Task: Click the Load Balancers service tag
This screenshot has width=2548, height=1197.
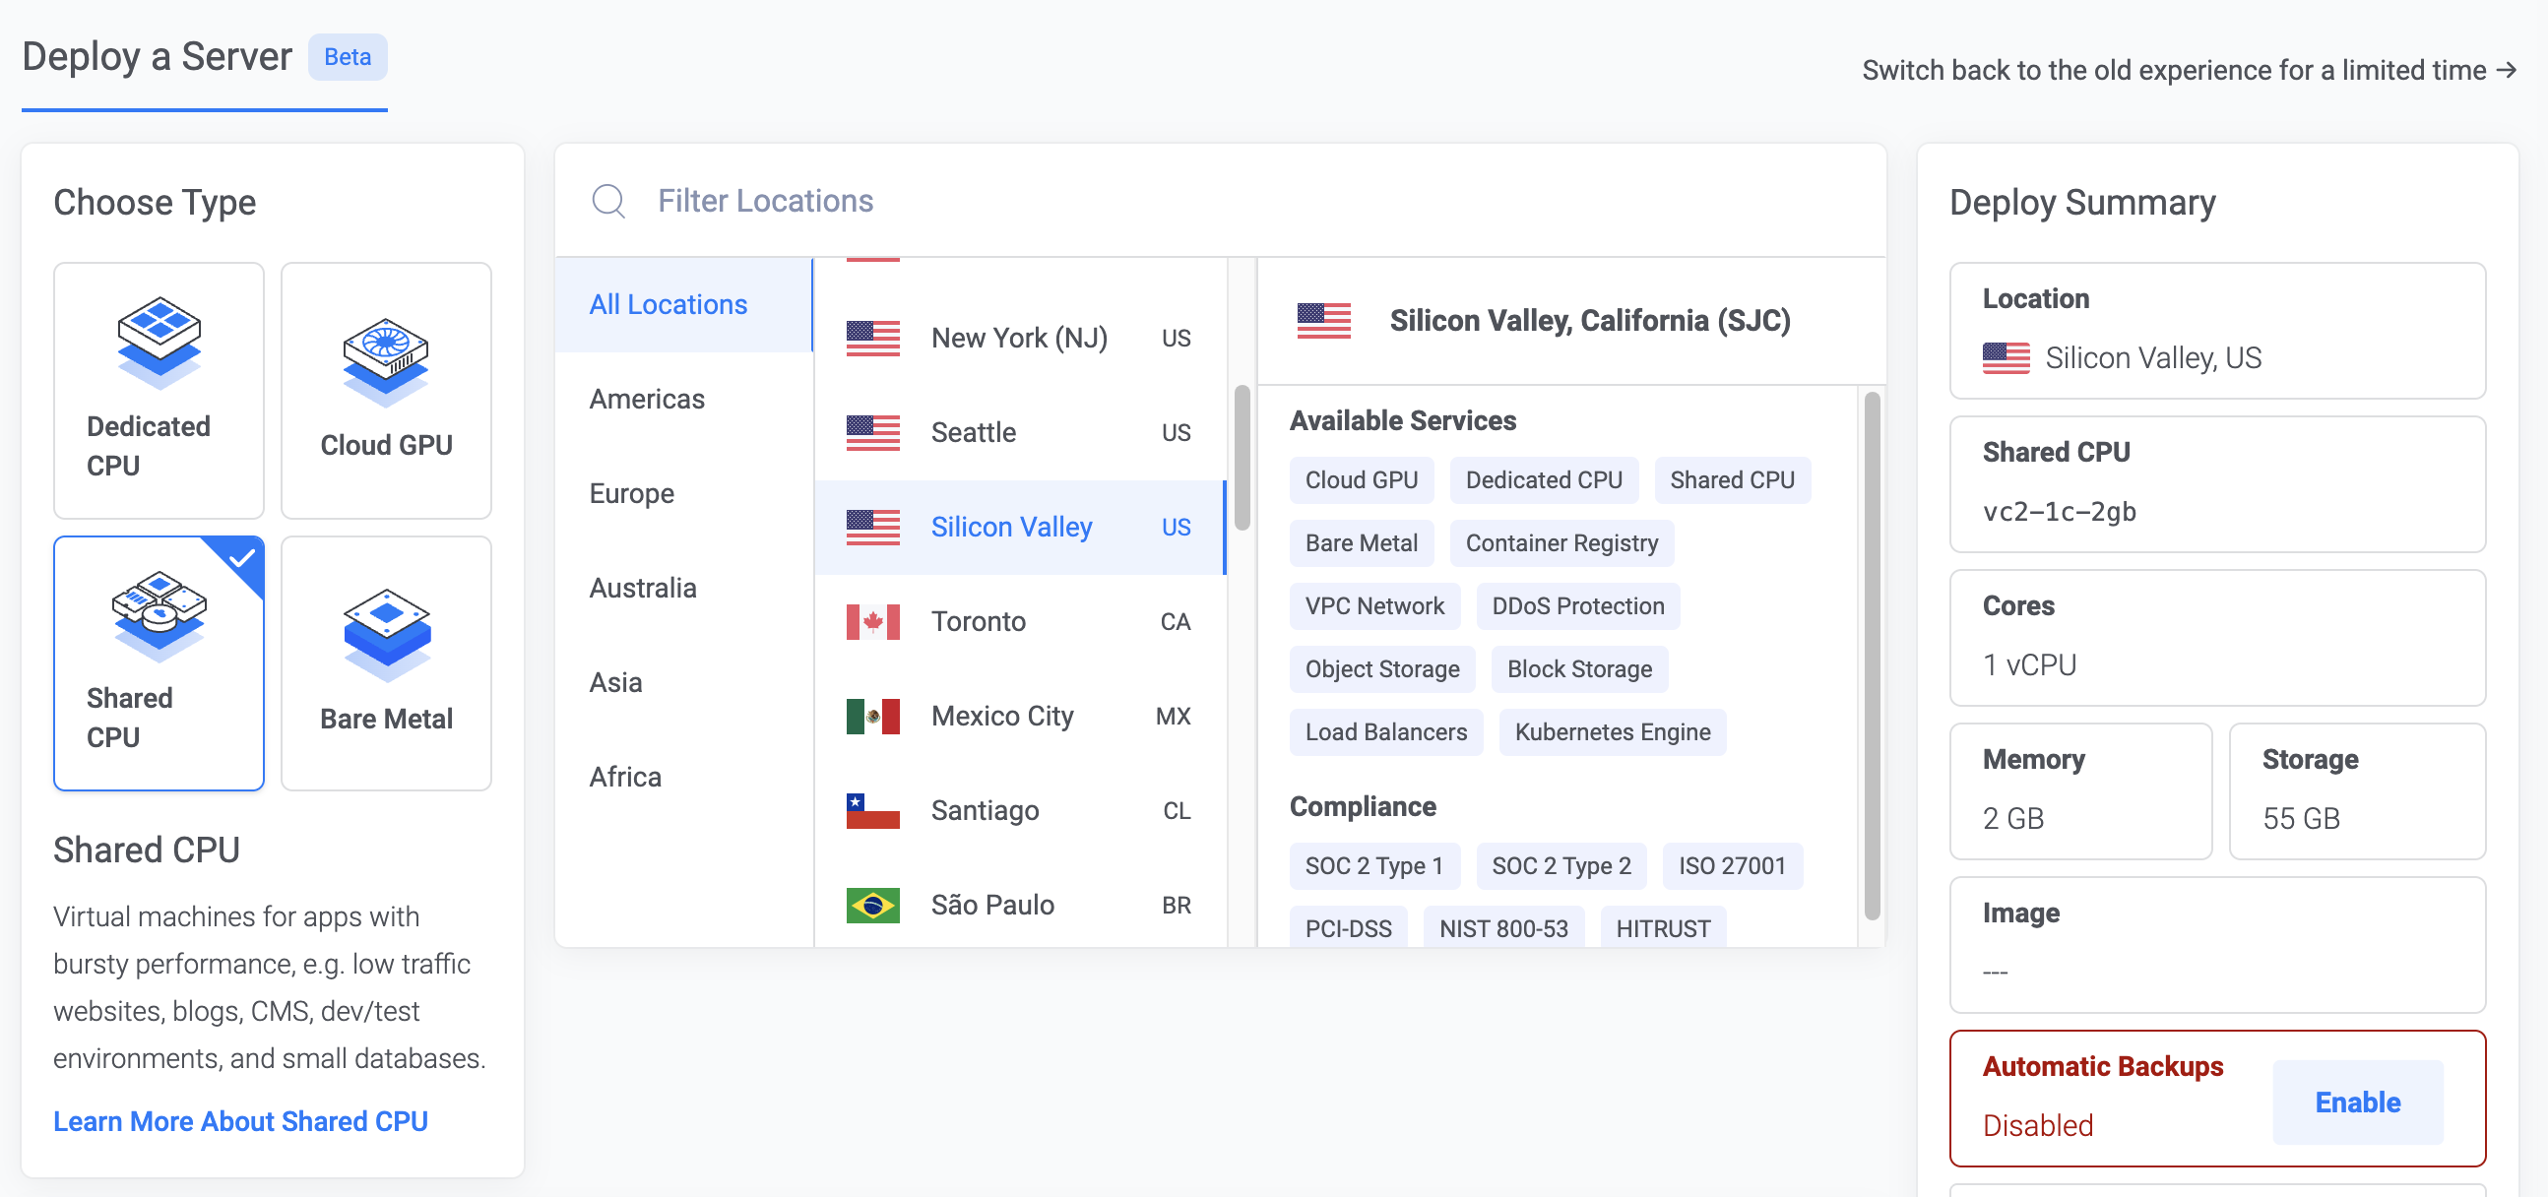Action: (x=1386, y=732)
